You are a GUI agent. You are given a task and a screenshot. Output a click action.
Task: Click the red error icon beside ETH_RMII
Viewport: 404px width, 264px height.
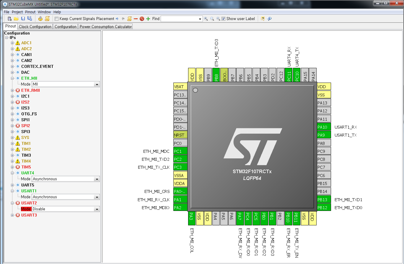pos(18,90)
